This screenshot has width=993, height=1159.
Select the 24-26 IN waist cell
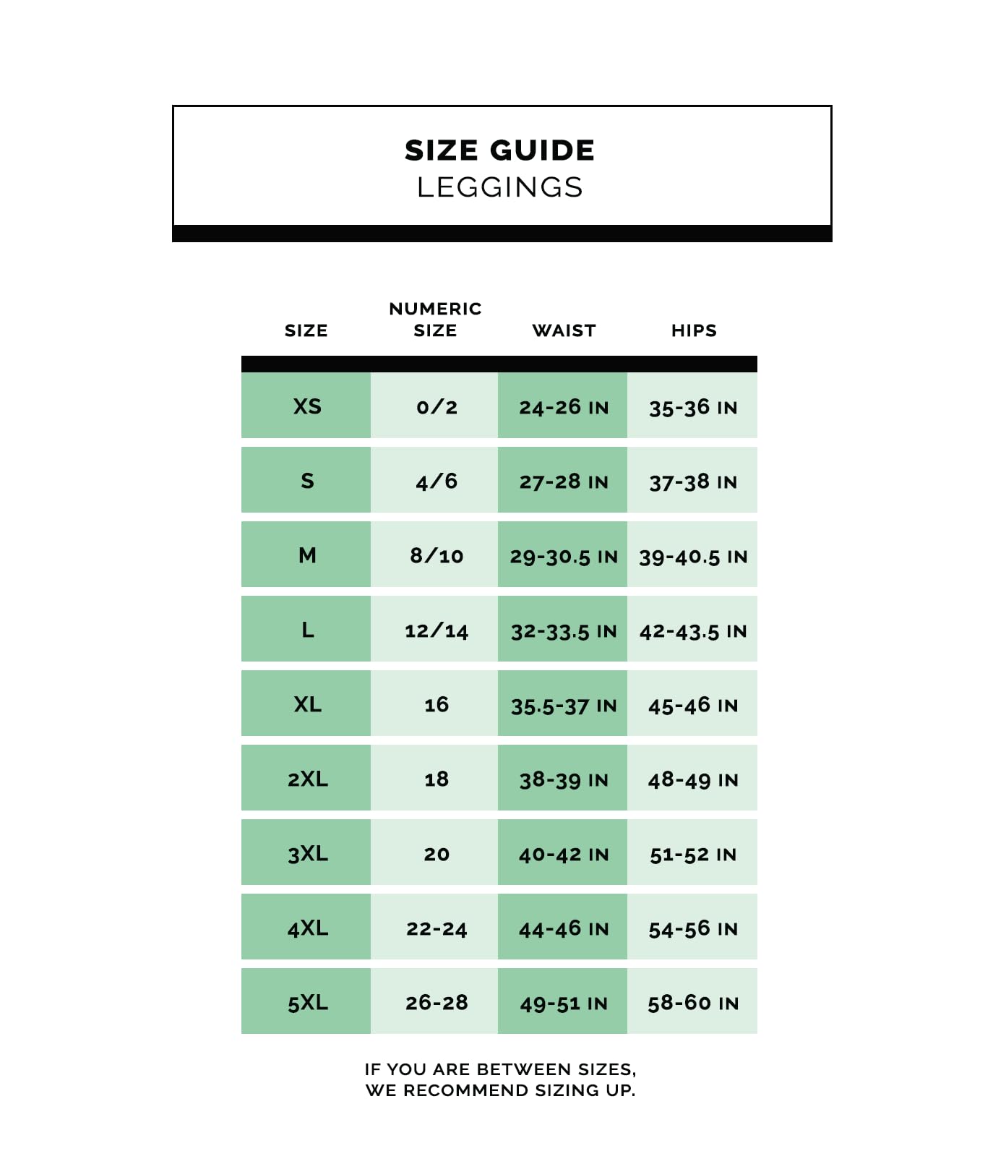coord(563,407)
